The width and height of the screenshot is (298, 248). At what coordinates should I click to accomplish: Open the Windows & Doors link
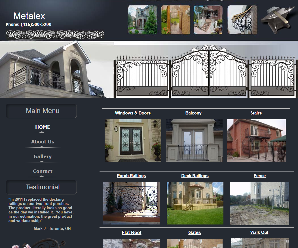click(x=133, y=113)
